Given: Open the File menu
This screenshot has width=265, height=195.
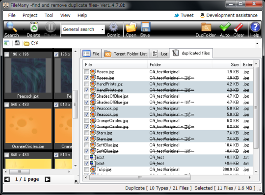Looking at the screenshot, I should coord(12,15).
